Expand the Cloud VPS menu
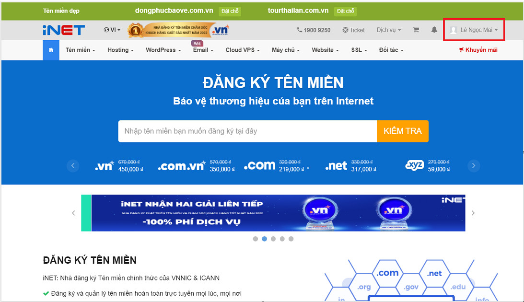The height and width of the screenshot is (302, 524). [242, 50]
